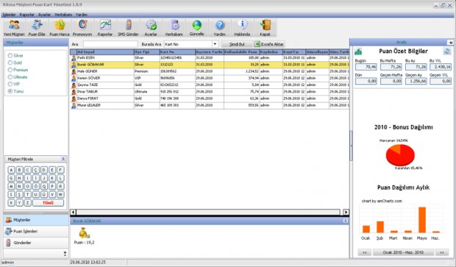This screenshot has width=456, height=267.
Task: Sort by Kullanılabilir Puan column header
Action: pos(241,52)
